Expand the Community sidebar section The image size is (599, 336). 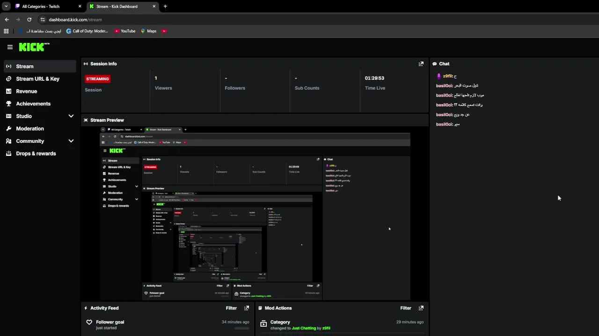click(x=71, y=141)
